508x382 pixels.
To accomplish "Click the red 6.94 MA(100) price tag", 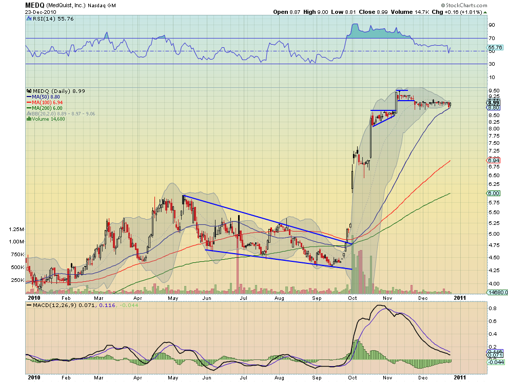I will (494, 161).
